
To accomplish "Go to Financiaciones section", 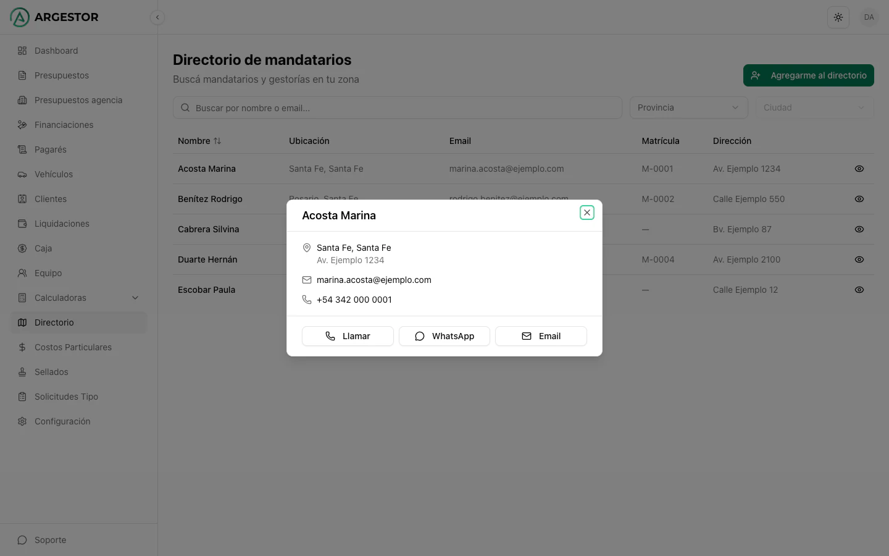I will [79, 125].
